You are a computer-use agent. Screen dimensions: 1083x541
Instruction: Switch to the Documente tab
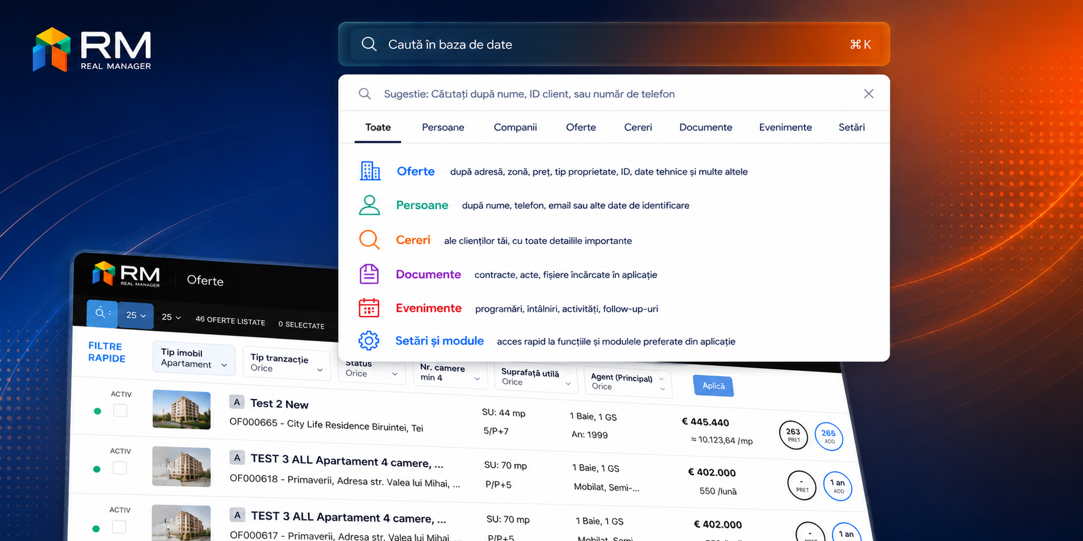[706, 127]
